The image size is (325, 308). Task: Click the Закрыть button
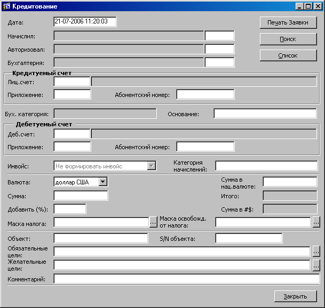pos(295,296)
